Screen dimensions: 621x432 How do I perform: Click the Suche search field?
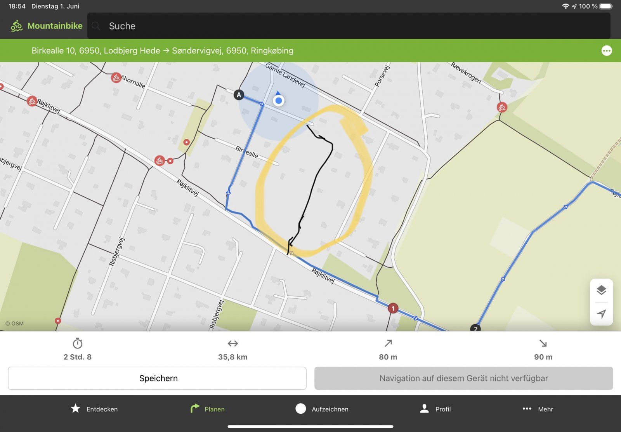349,26
